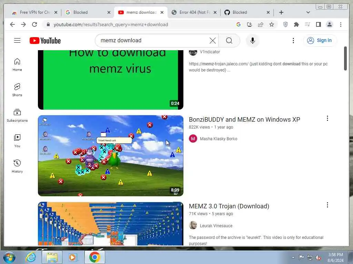Screen dimensions: 353x264
Task: Open Shorts in the sidebar
Action: coord(17,90)
